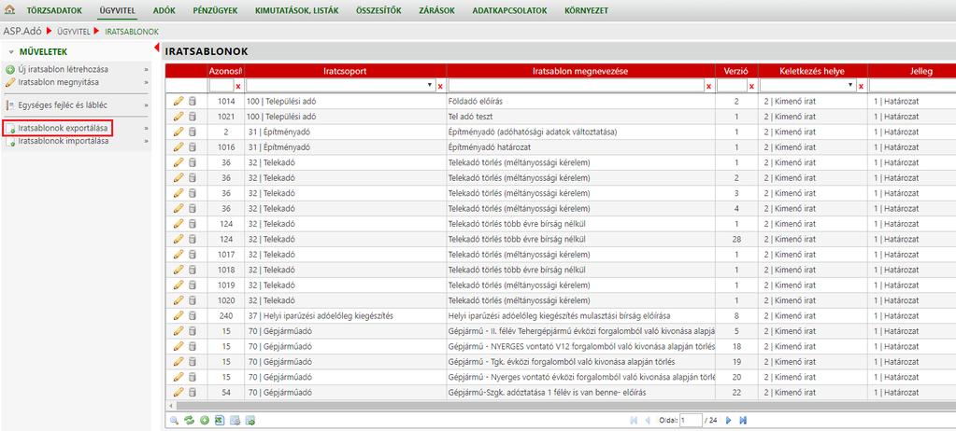This screenshot has height=431, width=956.
Task: Click the magnifier search icon below the table
Action: [x=175, y=420]
